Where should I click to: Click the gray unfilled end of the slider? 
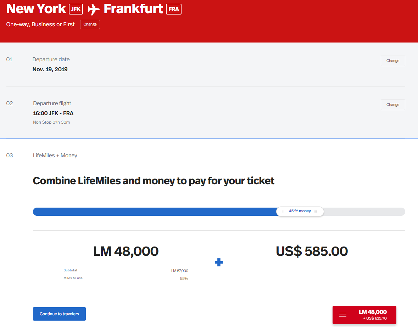click(365, 212)
